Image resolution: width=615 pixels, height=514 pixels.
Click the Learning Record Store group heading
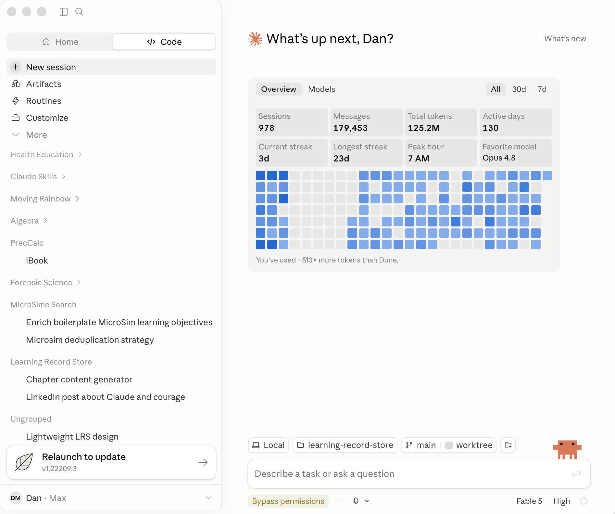tap(51, 362)
